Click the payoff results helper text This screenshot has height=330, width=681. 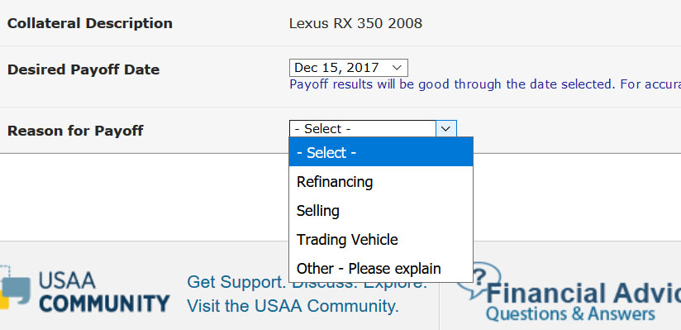485,84
